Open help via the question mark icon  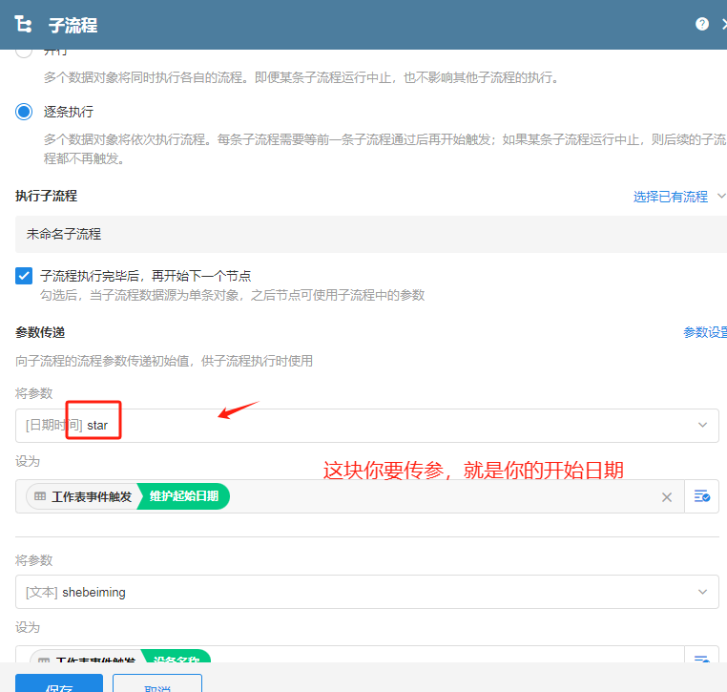(702, 24)
